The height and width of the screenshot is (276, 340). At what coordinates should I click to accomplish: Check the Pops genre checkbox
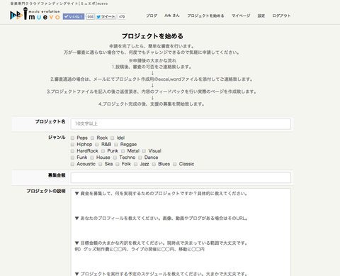point(72,138)
